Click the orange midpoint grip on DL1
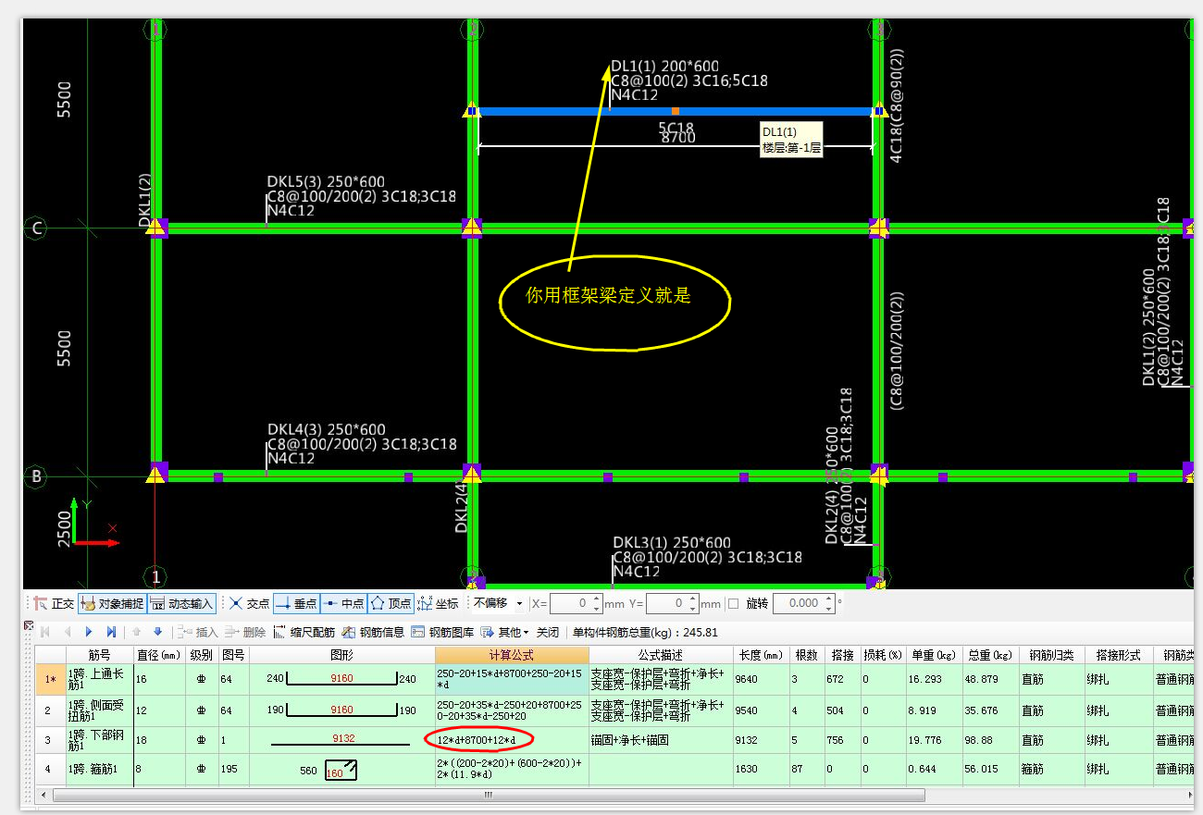This screenshot has height=815, width=1203. point(676,111)
